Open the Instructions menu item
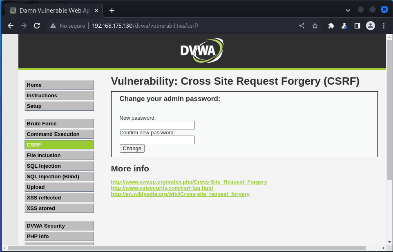 (x=59, y=95)
